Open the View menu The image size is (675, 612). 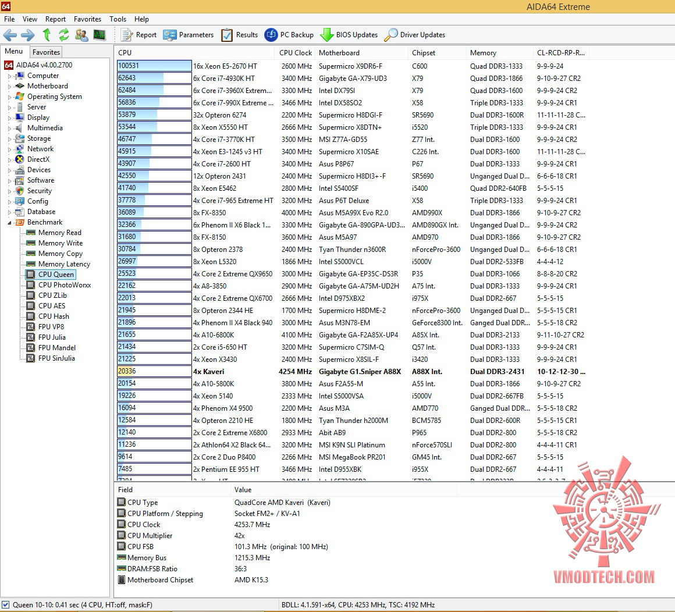30,19
